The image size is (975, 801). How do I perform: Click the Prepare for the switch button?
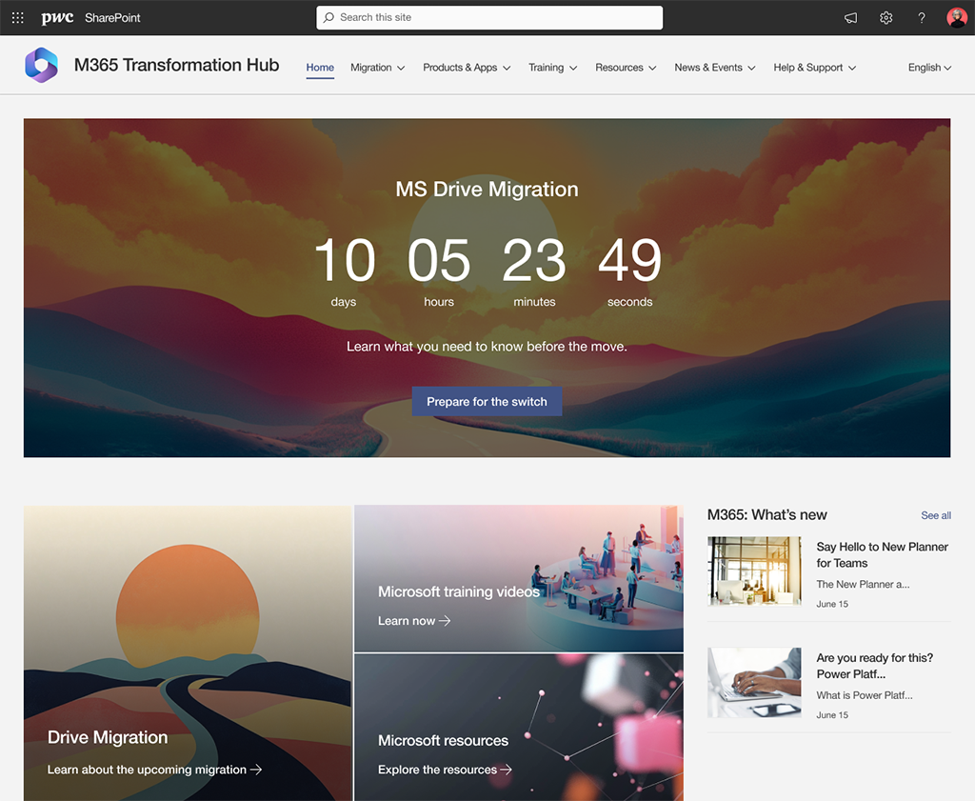point(487,401)
